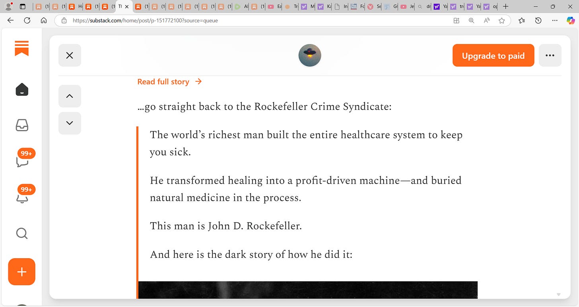Add this page to favorites star

[x=501, y=21]
